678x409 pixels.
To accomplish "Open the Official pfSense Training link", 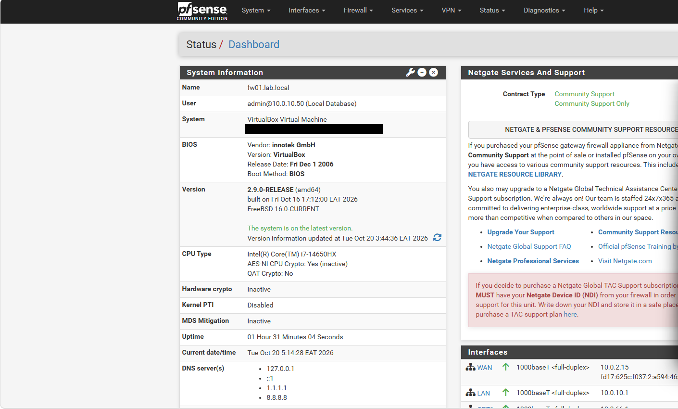I will pos(638,246).
